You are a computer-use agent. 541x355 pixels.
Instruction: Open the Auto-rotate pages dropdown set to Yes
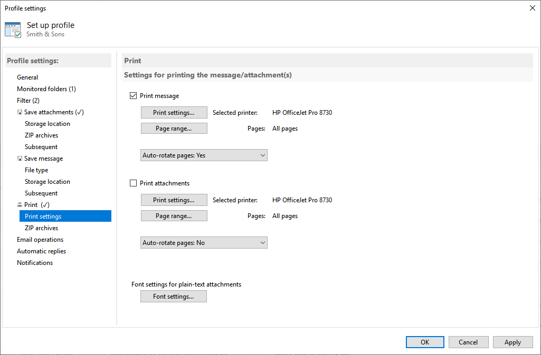204,155
